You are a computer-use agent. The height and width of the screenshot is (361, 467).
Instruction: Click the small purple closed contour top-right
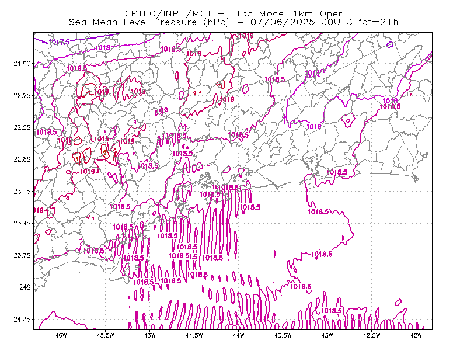(x=390, y=45)
